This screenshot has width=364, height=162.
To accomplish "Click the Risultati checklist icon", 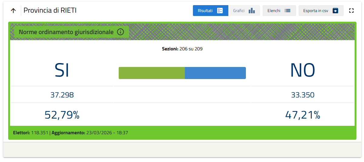I will tap(220, 11).
